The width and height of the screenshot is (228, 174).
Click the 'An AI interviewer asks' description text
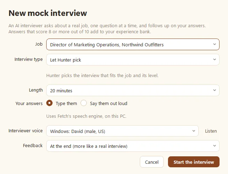pos(107,29)
